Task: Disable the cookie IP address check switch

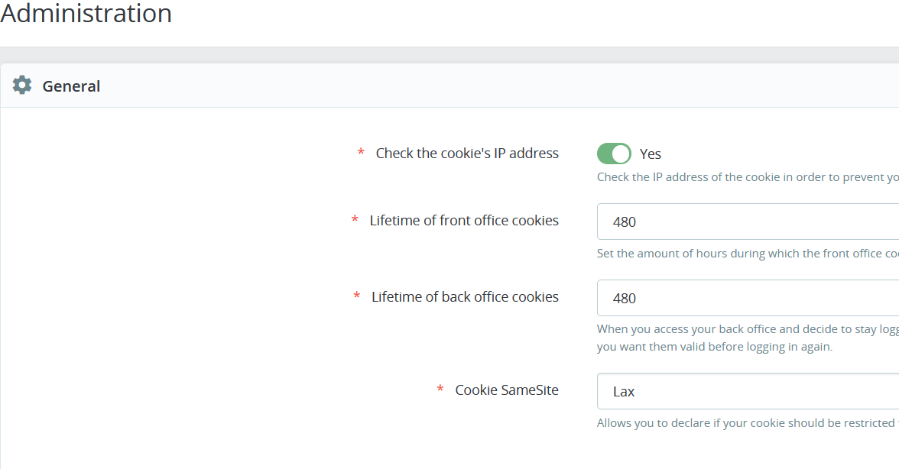Action: tap(614, 154)
